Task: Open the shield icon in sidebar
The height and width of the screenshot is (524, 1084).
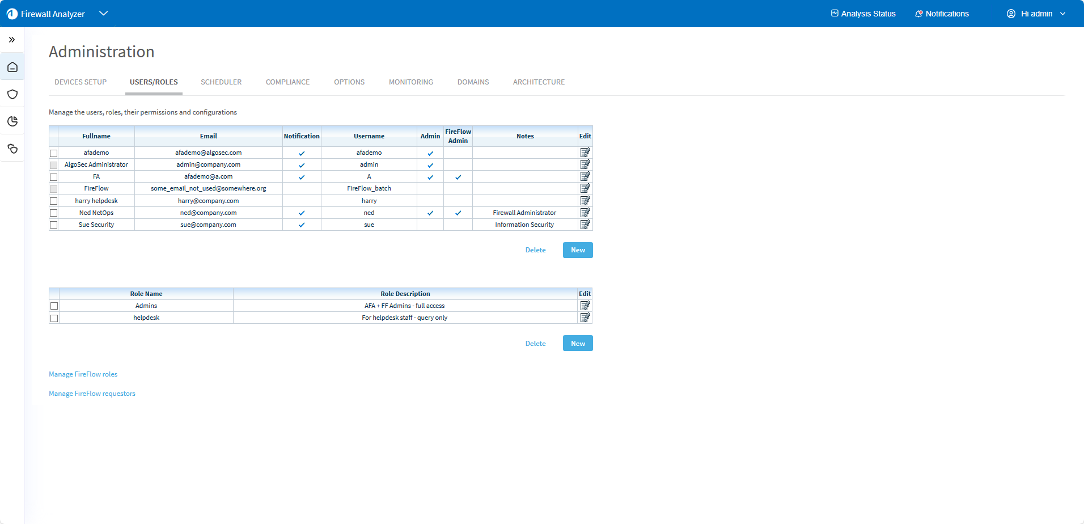Action: point(12,94)
